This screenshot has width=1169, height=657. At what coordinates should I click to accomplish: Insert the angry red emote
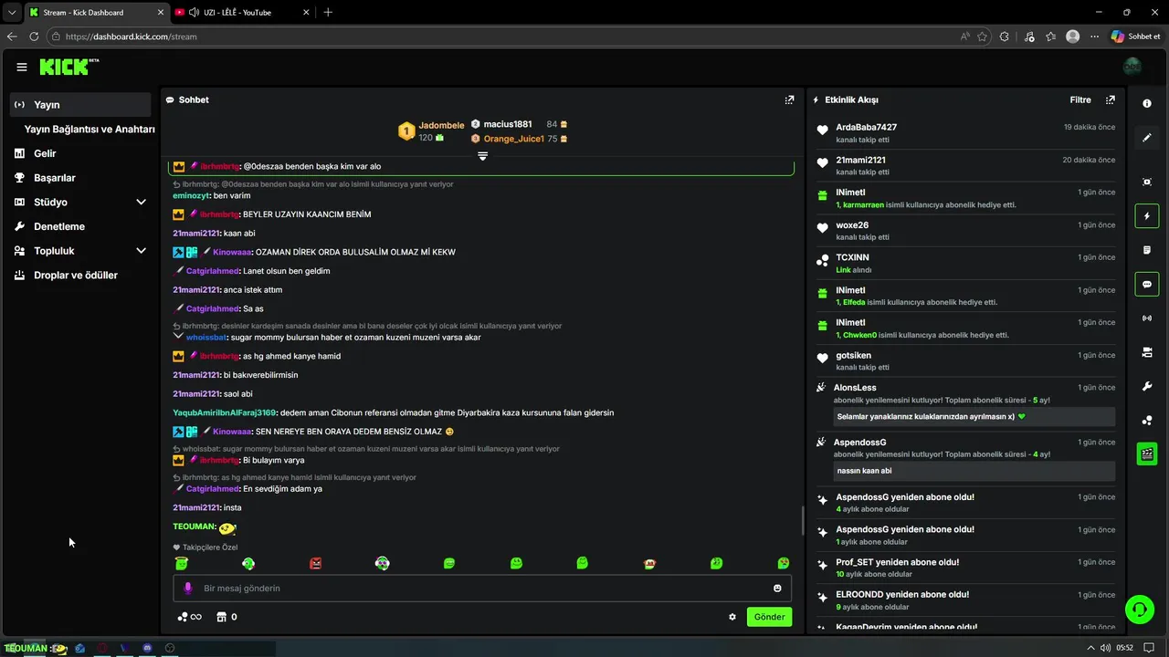[x=316, y=564]
